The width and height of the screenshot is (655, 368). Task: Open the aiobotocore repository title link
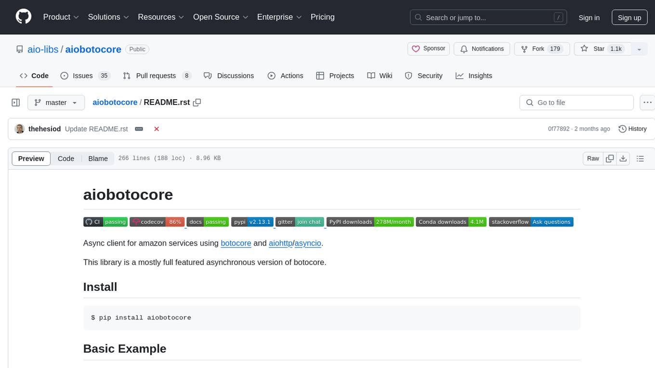pyautogui.click(x=93, y=49)
